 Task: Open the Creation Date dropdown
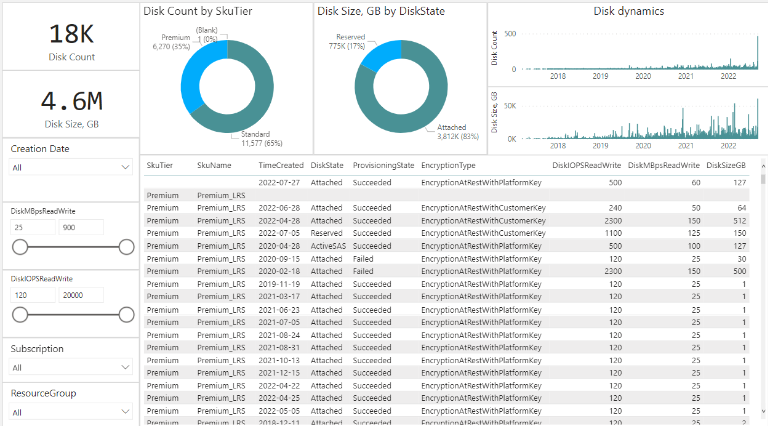(x=71, y=167)
